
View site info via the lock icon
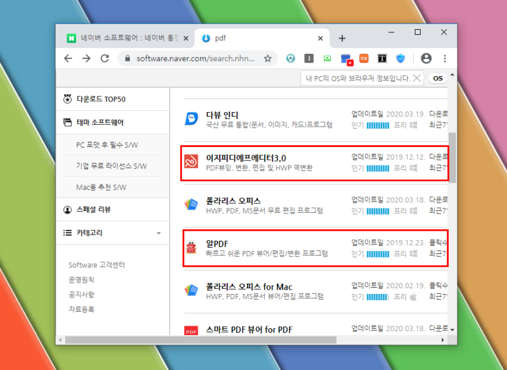click(x=128, y=58)
